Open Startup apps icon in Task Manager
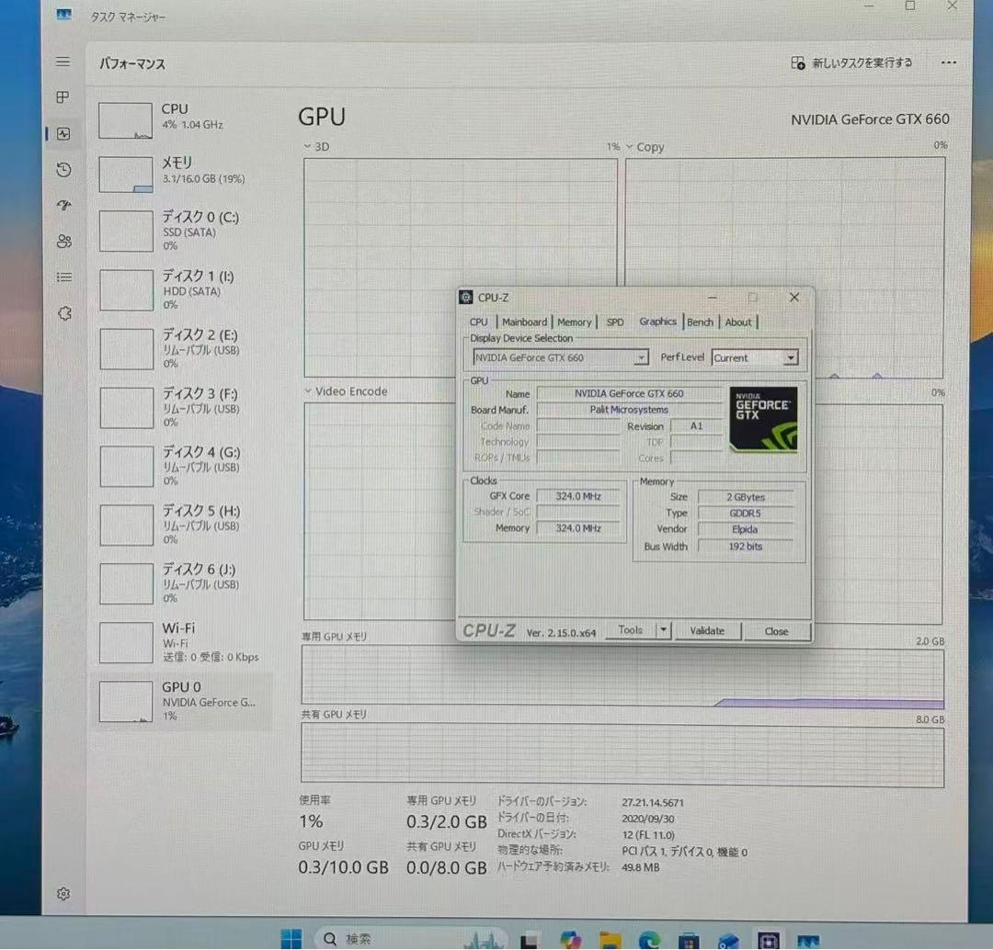Viewport: 993px width, 950px height. tap(64, 205)
